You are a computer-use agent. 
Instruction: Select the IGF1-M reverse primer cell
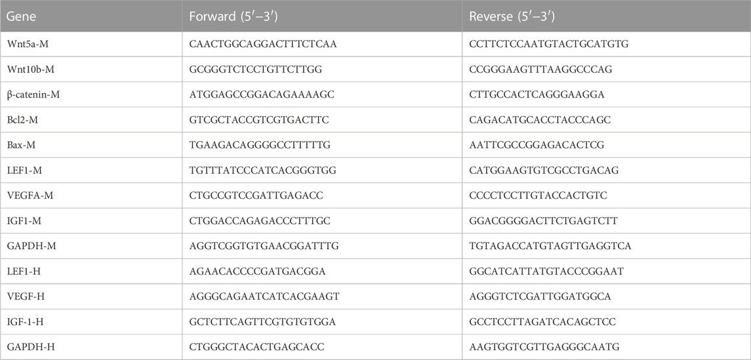(606, 221)
